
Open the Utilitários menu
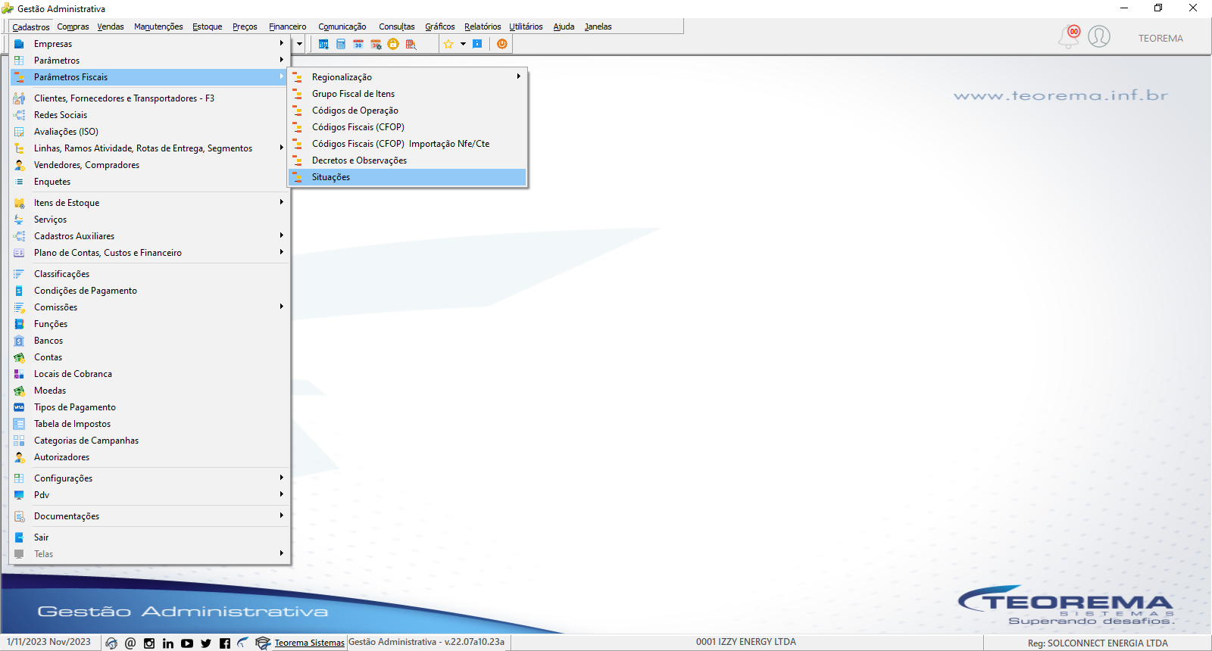tap(526, 26)
